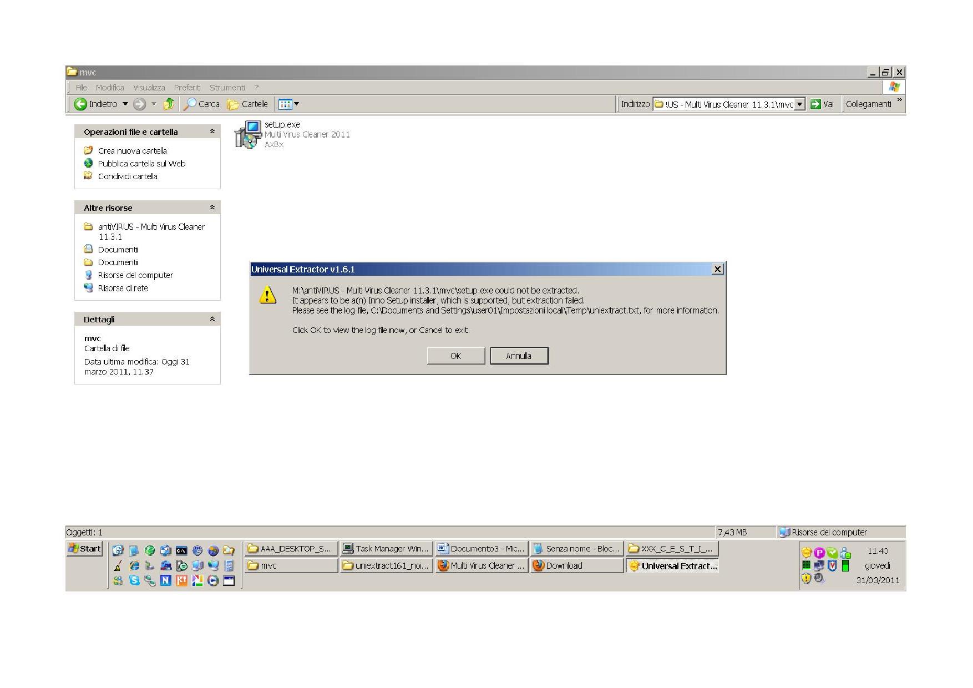Image resolution: width=973 pixels, height=688 pixels.
Task: Open the first Documenti link
Action: coord(118,249)
